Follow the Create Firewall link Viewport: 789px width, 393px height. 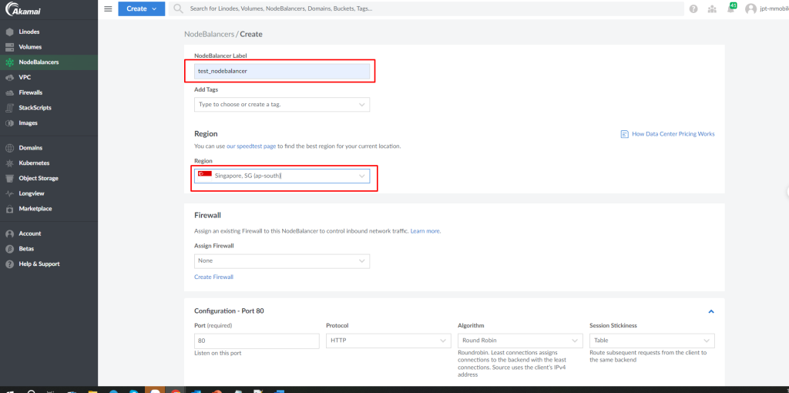(214, 277)
